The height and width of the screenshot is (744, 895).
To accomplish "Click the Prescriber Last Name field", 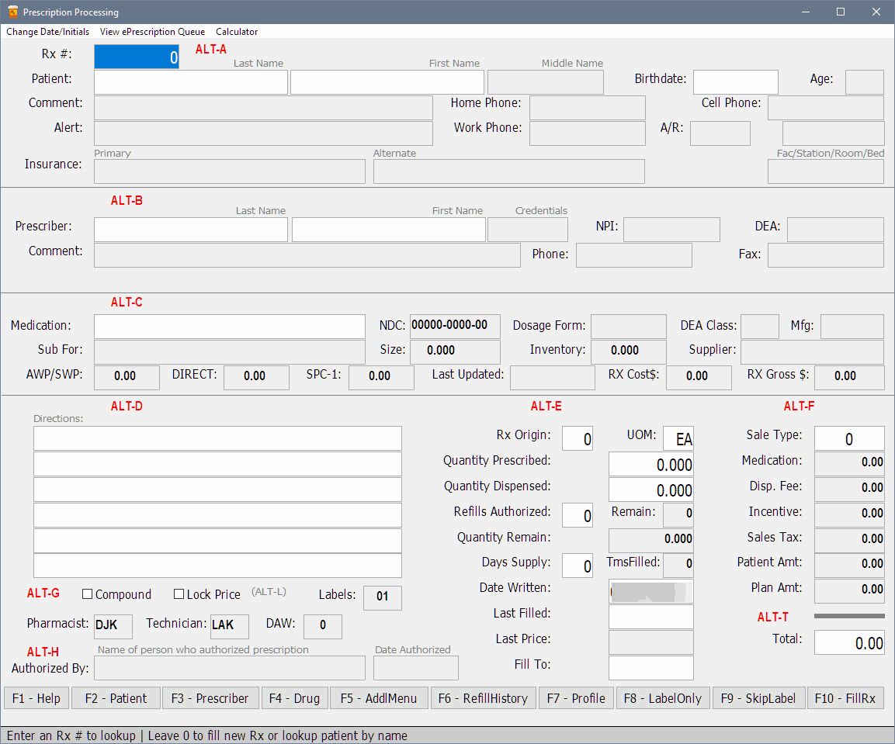I will tap(191, 230).
